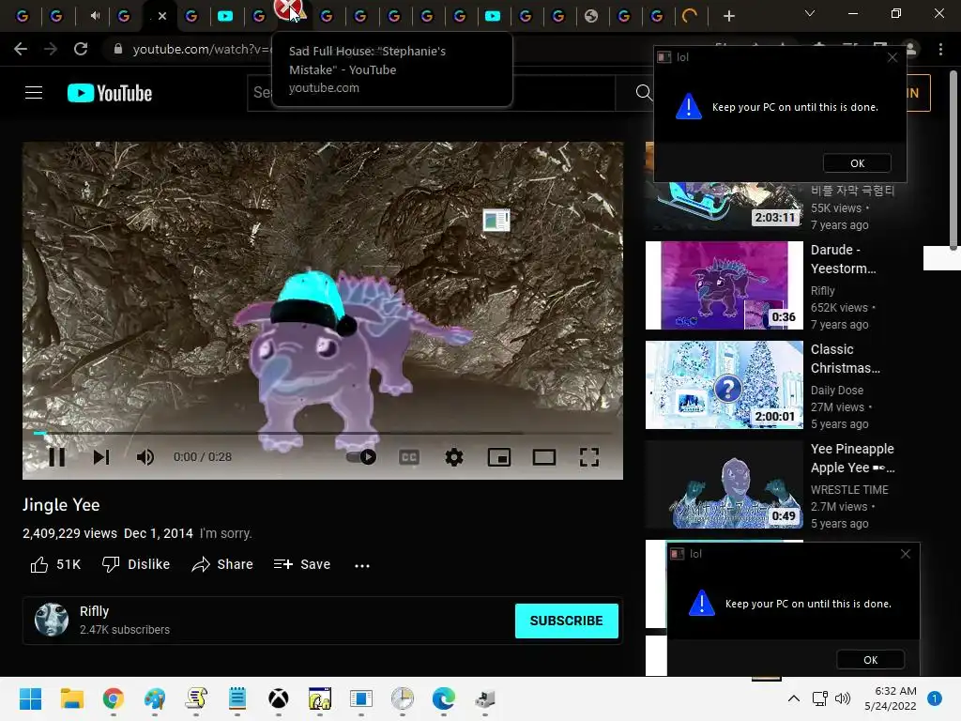Click the browser forward arrow
Image resolution: width=961 pixels, height=721 pixels.
coord(51,49)
